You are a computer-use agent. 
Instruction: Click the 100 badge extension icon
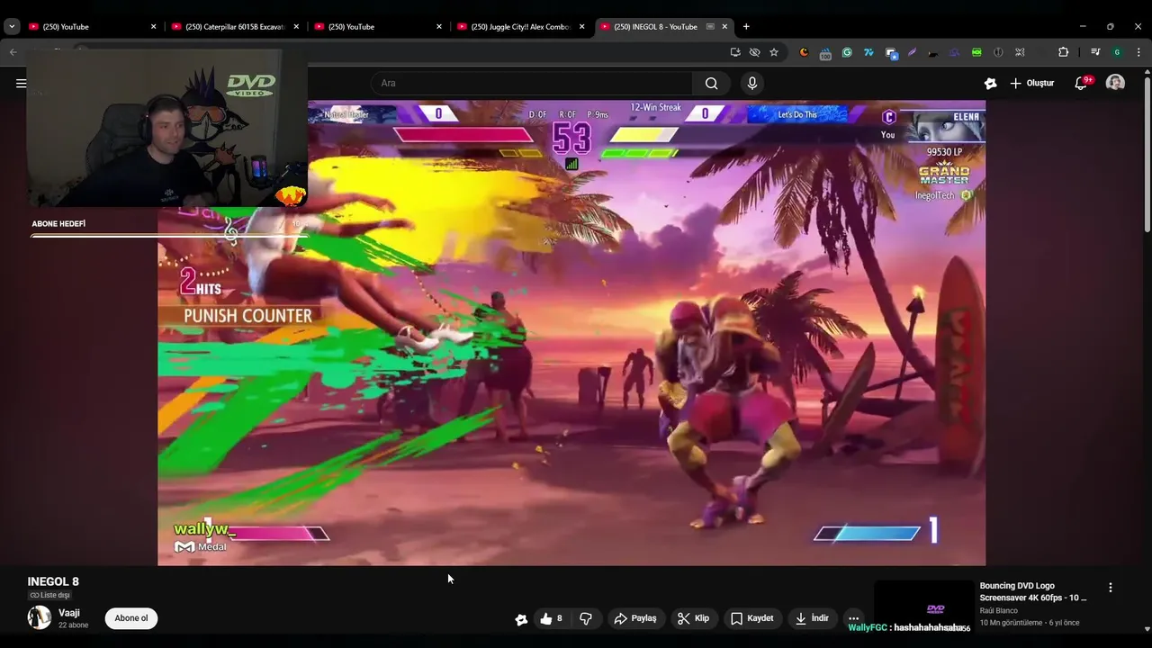pos(825,53)
